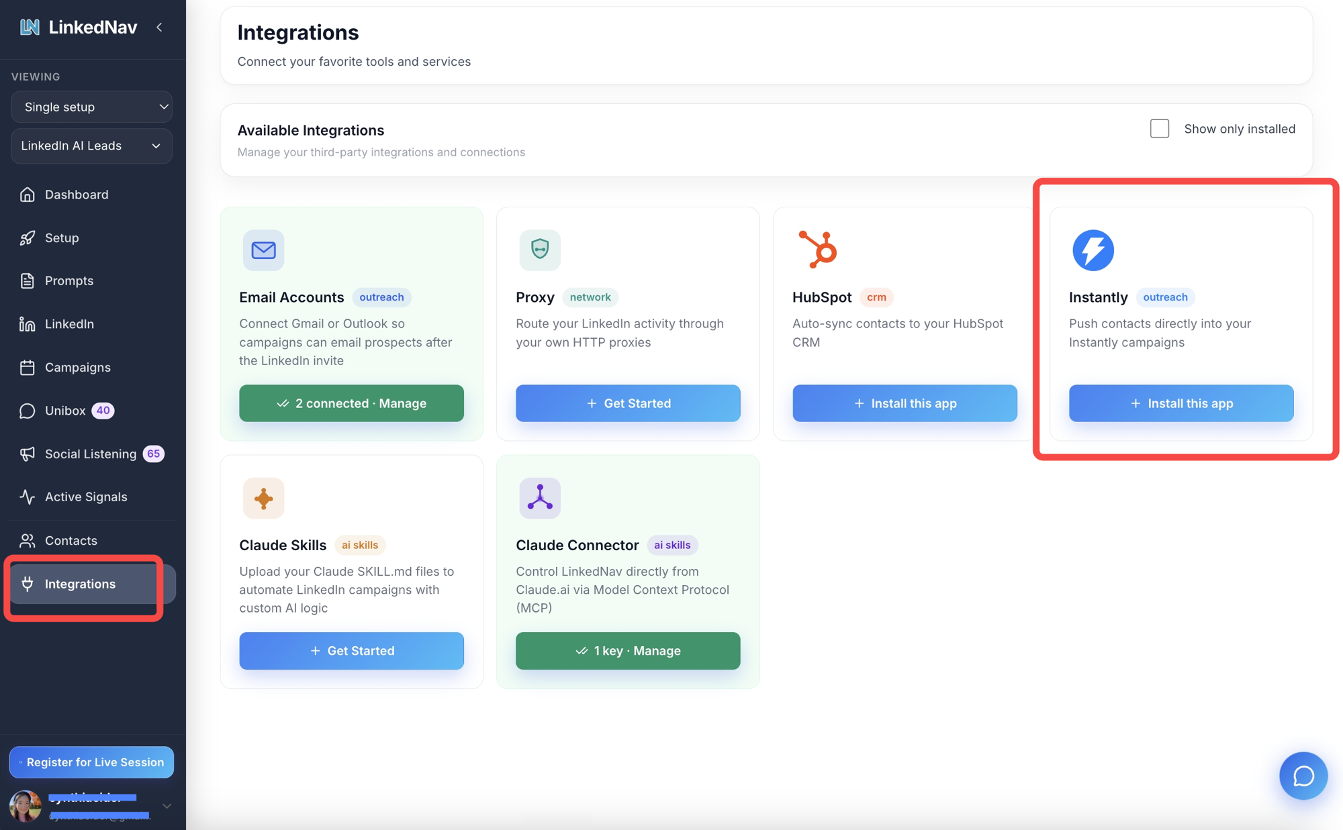Click the 1 key Manage button
The image size is (1343, 830).
click(628, 651)
